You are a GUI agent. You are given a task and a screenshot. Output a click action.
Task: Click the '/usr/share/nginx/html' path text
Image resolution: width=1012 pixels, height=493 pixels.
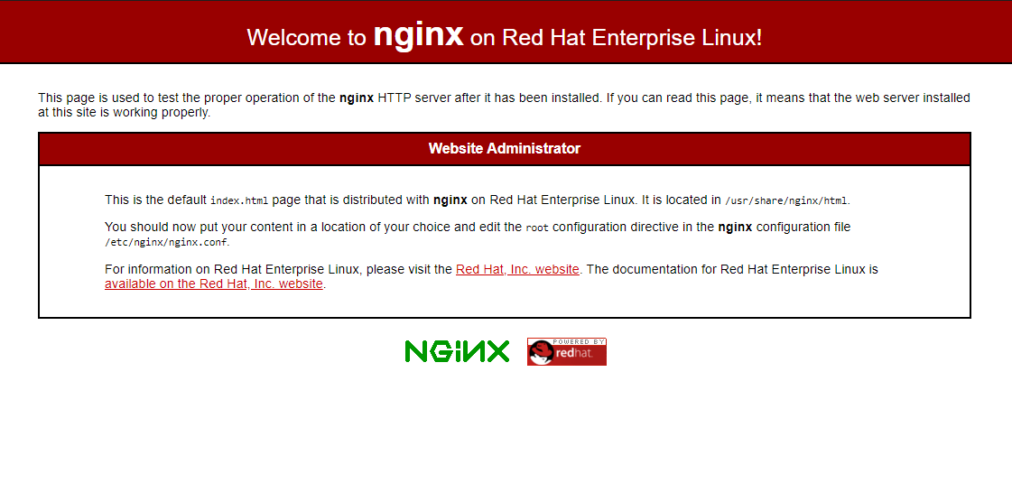pyautogui.click(x=786, y=200)
